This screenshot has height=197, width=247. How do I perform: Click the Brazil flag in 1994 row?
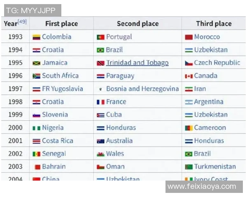coord(100,50)
